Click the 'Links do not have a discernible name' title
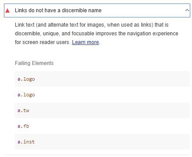 (58, 10)
